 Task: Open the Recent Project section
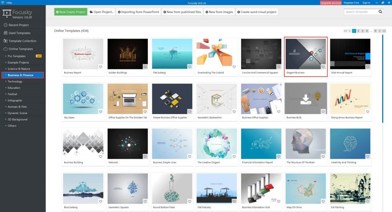click(x=19, y=25)
